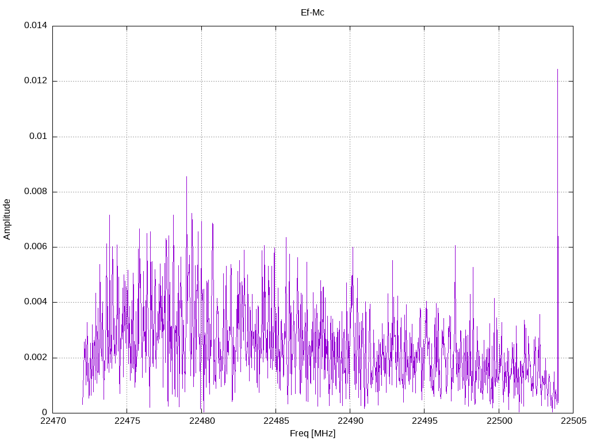The height and width of the screenshot is (441, 589).
Task: Click the 0.014 y-axis tick label
Action: (x=35, y=26)
